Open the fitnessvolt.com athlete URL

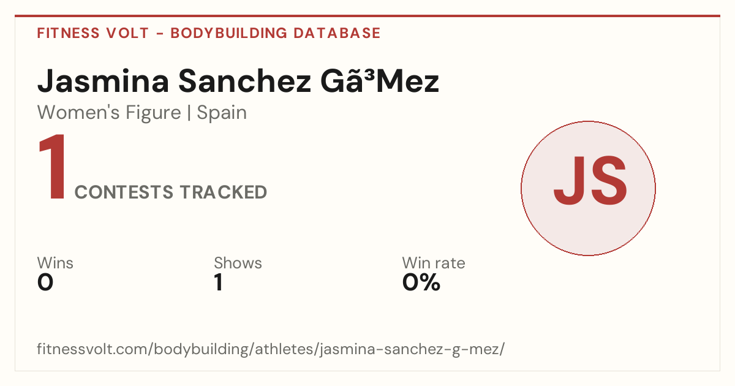point(271,350)
